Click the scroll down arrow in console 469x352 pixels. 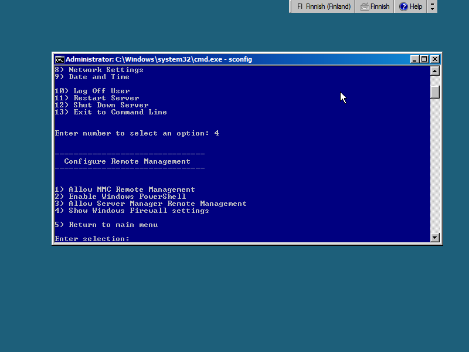434,238
